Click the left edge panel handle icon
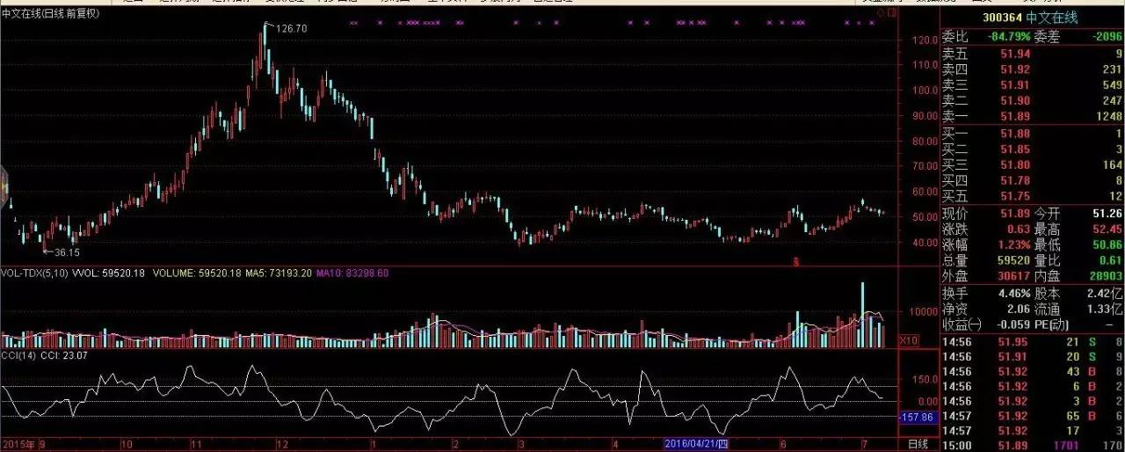Image resolution: width=1125 pixels, height=452 pixels. coord(4,185)
